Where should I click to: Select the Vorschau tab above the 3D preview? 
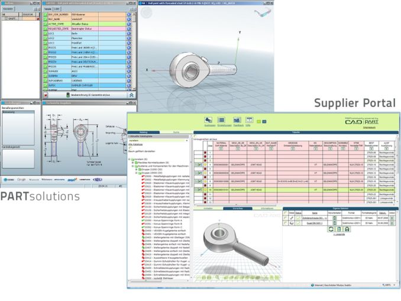pos(238,208)
